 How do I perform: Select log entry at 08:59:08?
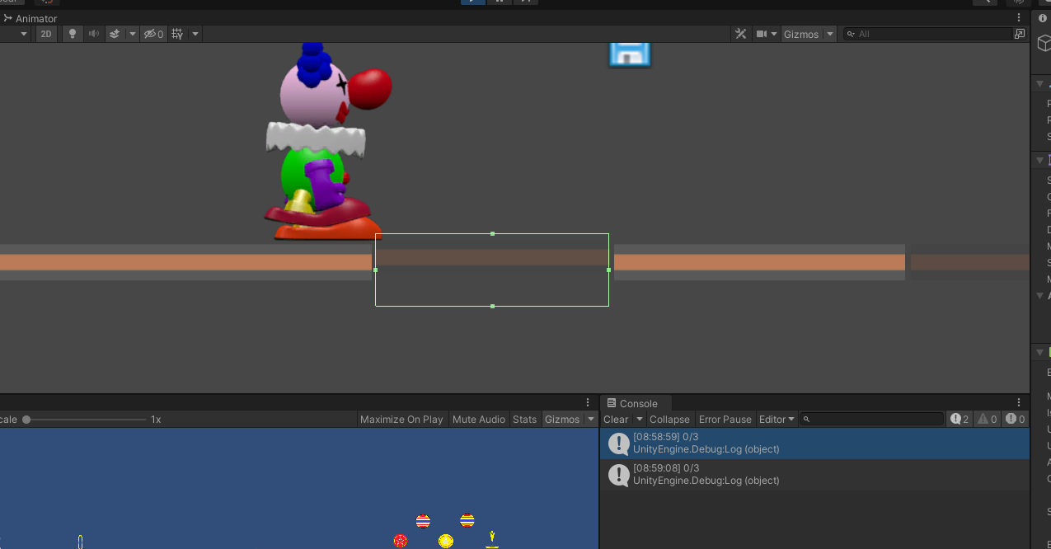814,475
